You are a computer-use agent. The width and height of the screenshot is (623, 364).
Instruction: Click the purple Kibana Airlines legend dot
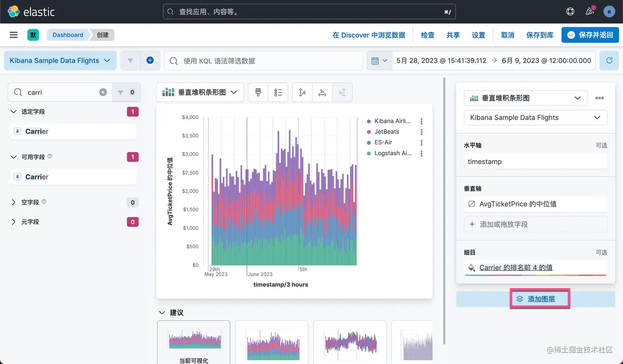369,121
